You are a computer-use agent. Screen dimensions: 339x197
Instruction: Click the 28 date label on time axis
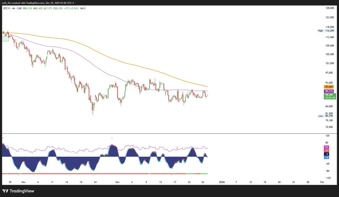point(308,182)
